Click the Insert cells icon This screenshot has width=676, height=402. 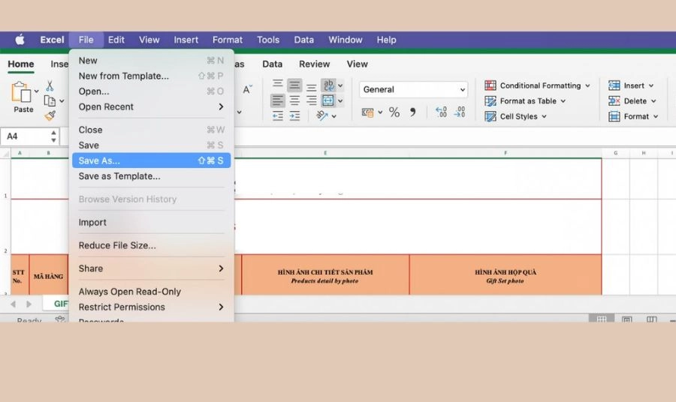pyautogui.click(x=614, y=85)
